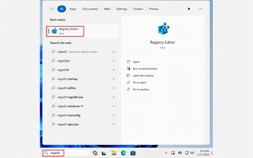The width and height of the screenshot is (253, 158).
Task: Click the OneDrive cloud tray icon
Action: coord(180,153)
